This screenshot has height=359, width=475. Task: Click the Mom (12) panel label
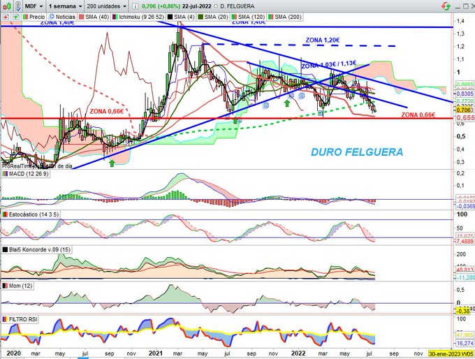coord(17,286)
